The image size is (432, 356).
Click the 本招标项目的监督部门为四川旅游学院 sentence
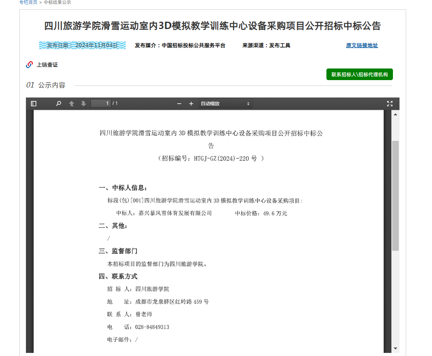(157, 264)
